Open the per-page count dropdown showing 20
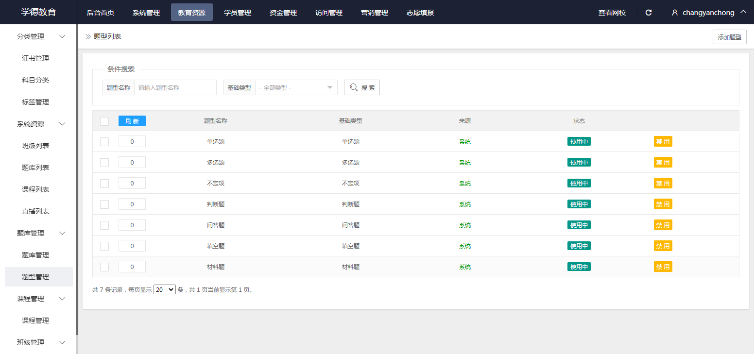The image size is (754, 354). tap(165, 289)
